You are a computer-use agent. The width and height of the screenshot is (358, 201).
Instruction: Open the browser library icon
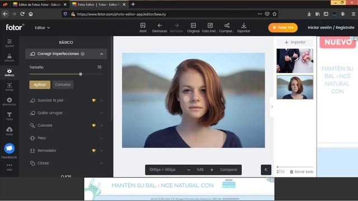coord(317,14)
